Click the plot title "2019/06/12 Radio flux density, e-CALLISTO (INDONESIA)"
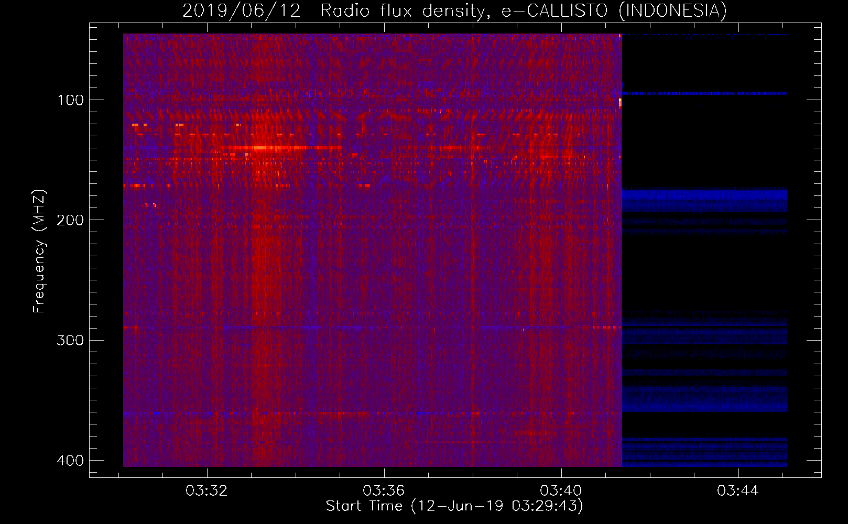848x524 pixels. click(x=454, y=10)
